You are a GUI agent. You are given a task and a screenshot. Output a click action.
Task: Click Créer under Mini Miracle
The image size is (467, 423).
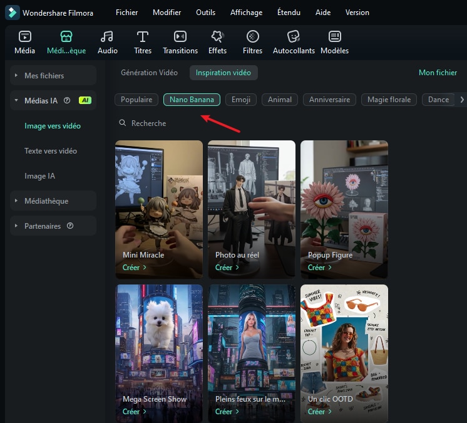pyautogui.click(x=135, y=268)
